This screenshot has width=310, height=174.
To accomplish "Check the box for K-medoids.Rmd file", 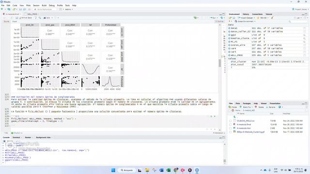I will point(231,125).
